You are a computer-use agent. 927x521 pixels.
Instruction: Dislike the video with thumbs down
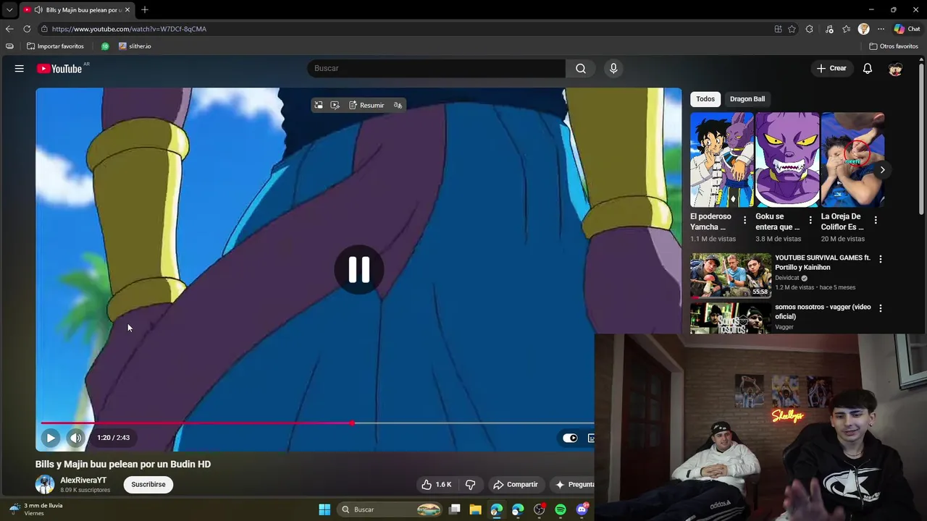point(470,484)
